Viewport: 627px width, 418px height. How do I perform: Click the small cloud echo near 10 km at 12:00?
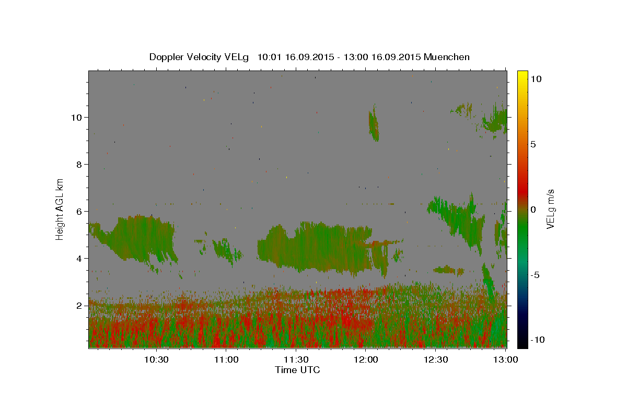coord(374,124)
